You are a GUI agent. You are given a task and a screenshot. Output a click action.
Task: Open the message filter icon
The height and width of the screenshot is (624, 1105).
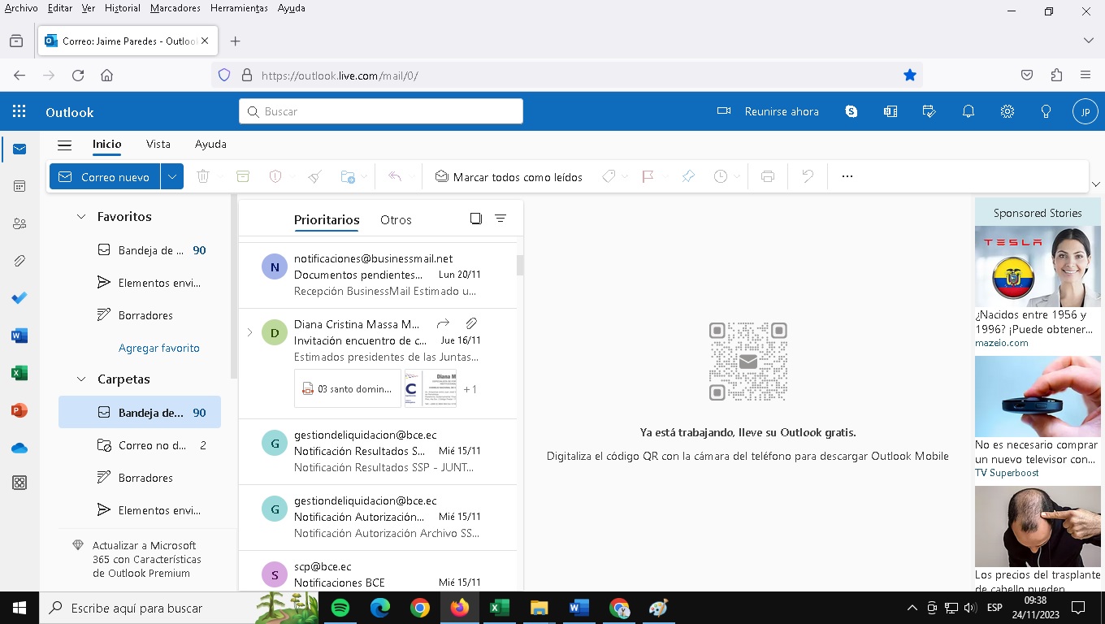pyautogui.click(x=500, y=219)
